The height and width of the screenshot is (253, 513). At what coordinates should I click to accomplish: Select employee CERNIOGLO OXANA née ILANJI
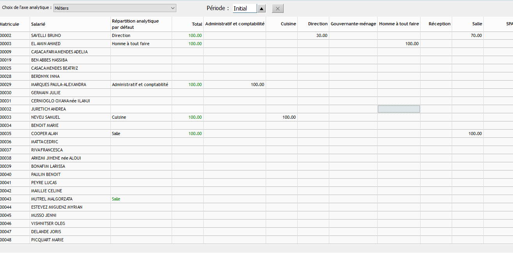click(60, 101)
